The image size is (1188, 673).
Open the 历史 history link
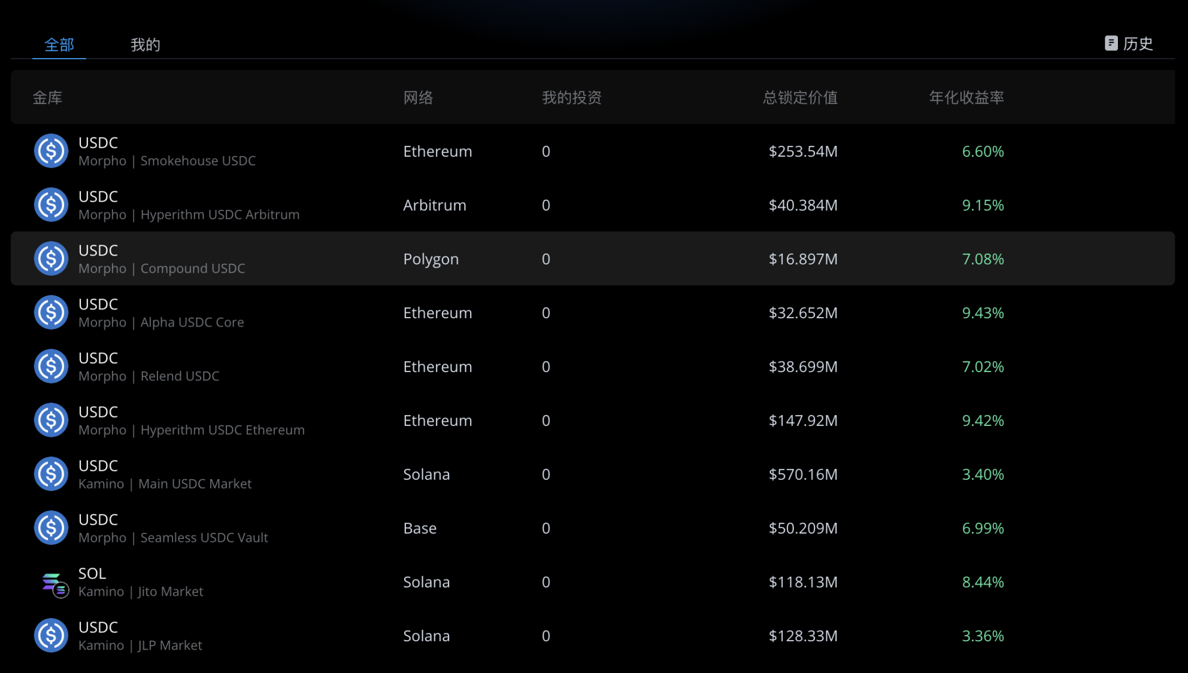1138,44
